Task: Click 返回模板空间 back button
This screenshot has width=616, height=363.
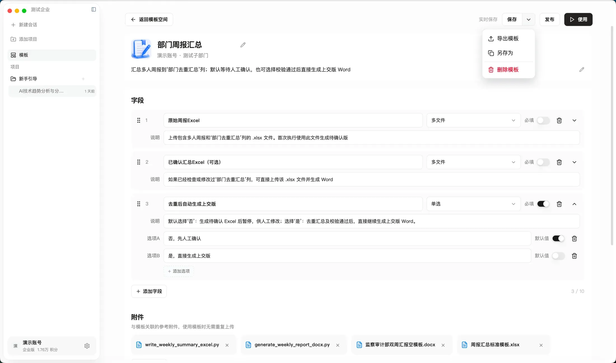Action: click(149, 19)
